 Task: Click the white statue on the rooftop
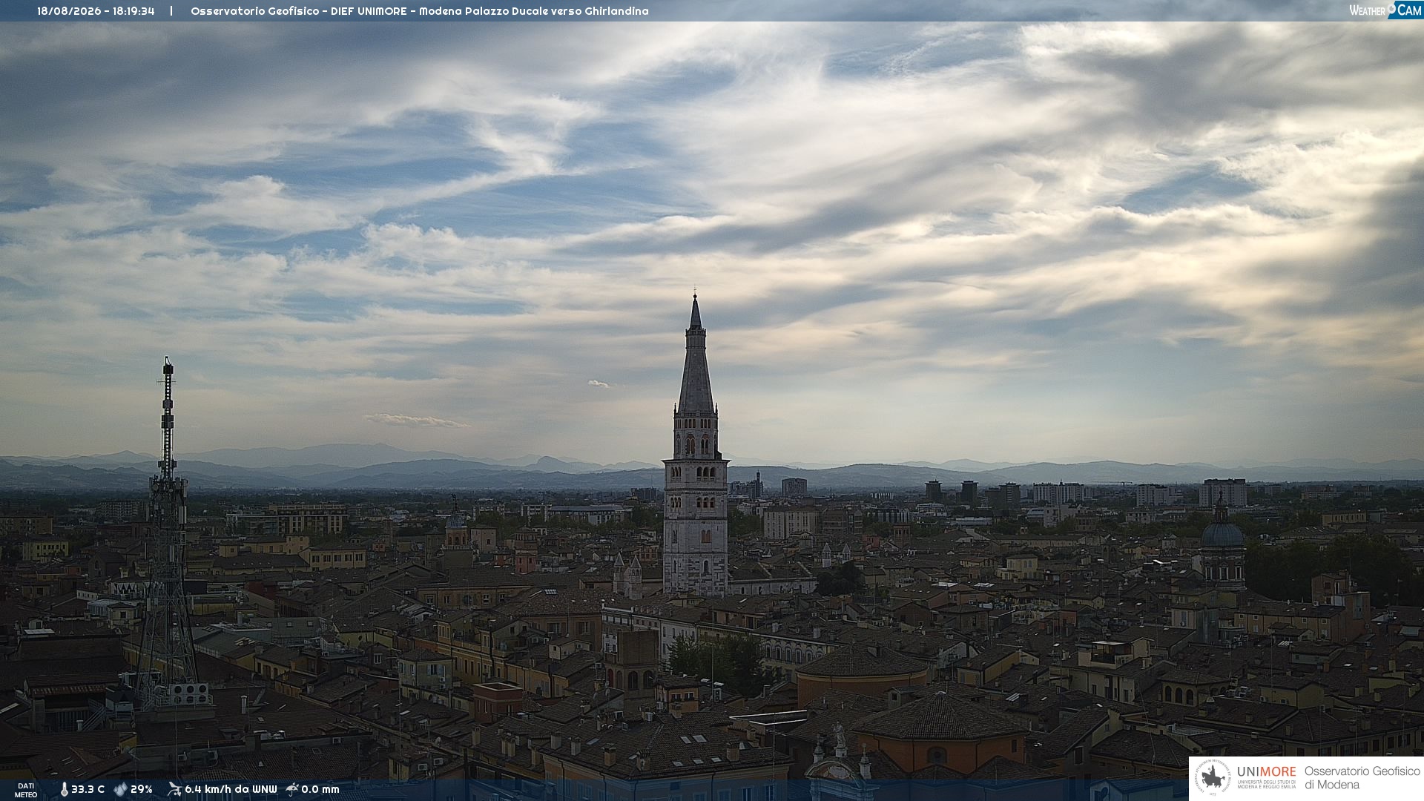[x=839, y=735]
